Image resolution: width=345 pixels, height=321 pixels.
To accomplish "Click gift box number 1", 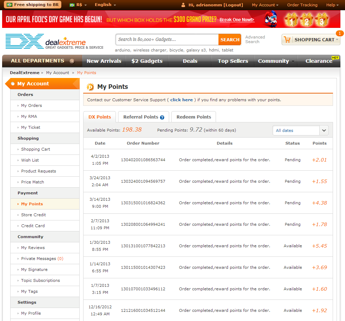I will click(291, 20).
